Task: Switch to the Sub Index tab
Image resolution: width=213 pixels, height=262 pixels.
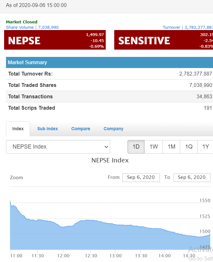Action: coord(48,129)
